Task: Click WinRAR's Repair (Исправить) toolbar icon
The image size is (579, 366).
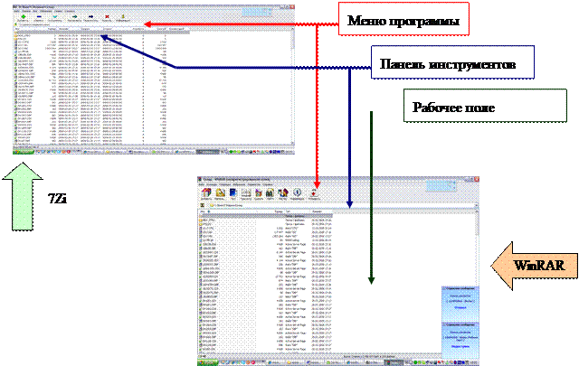Action: point(313,192)
